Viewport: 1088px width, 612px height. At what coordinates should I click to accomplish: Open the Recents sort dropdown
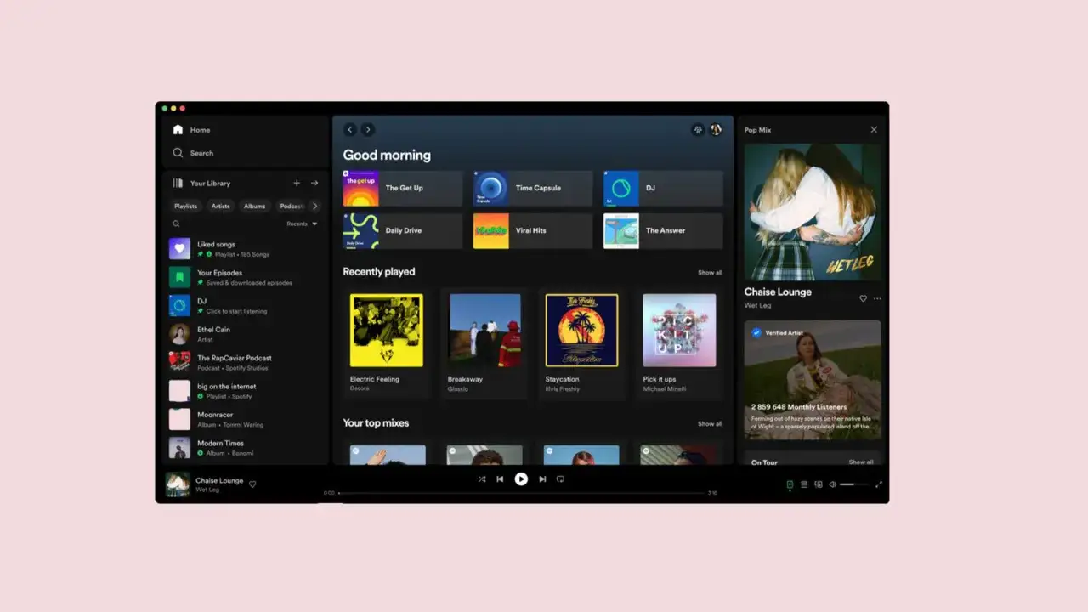(302, 224)
